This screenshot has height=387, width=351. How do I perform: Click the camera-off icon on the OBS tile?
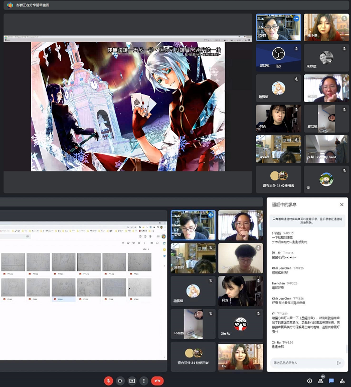point(279,66)
